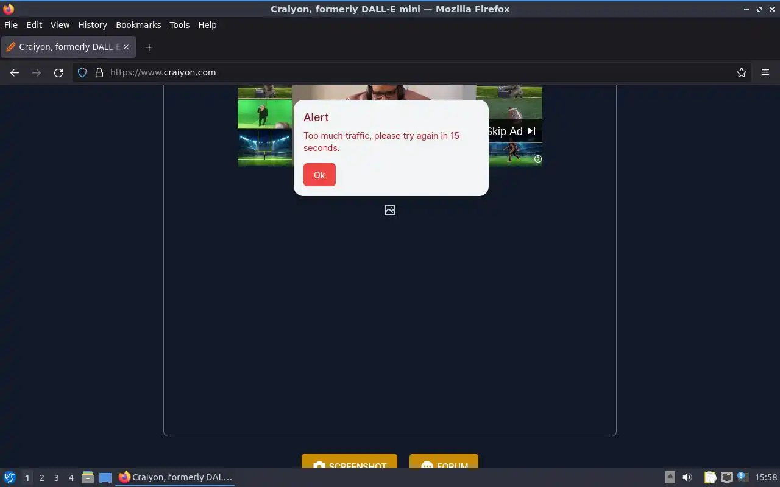Switch to workspace 3
This screenshot has height=487, width=780.
tap(56, 478)
